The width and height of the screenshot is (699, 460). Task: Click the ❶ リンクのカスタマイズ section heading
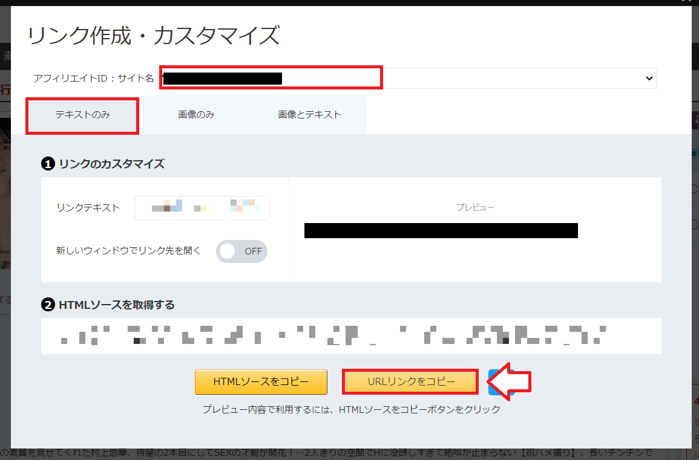pyautogui.click(x=103, y=163)
